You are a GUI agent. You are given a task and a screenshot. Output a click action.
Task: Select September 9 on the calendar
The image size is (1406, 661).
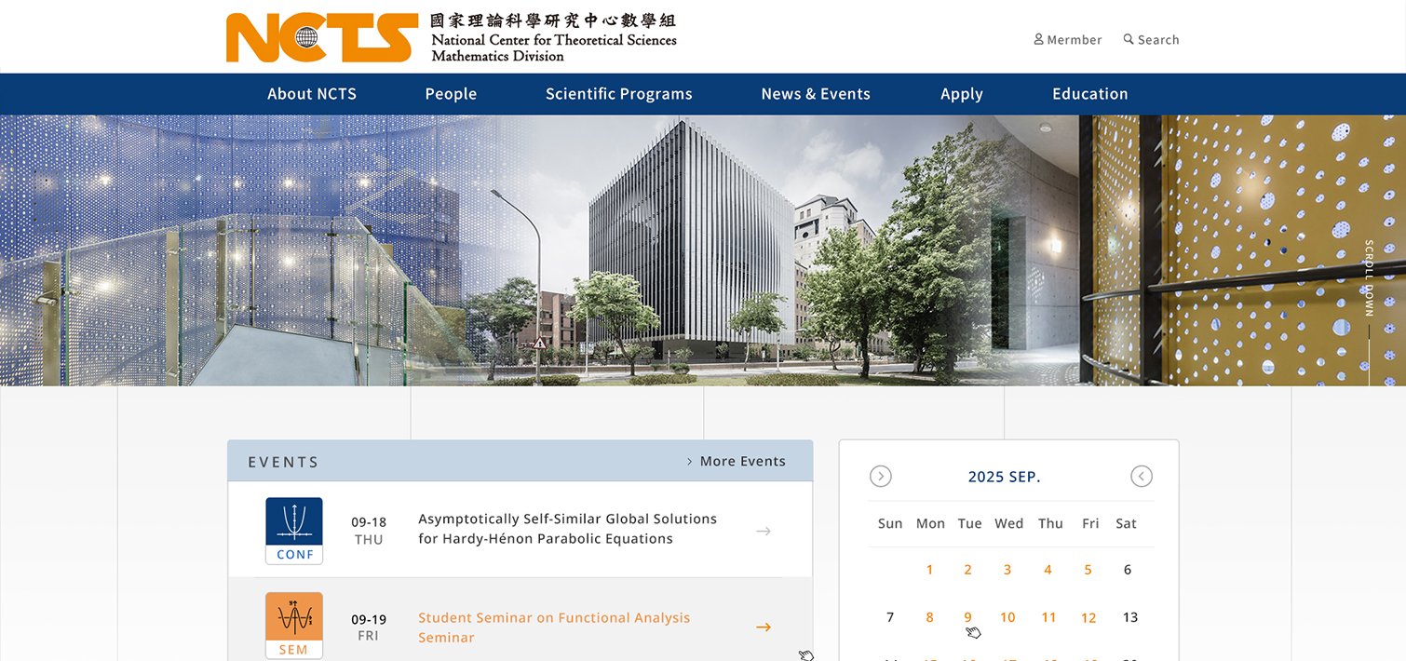[968, 617]
